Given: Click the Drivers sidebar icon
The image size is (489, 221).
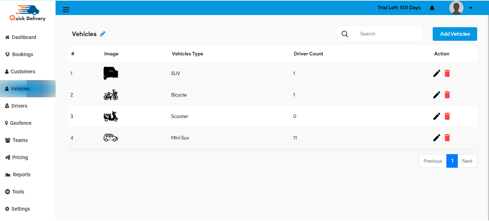Looking at the screenshot, I should pos(6,106).
